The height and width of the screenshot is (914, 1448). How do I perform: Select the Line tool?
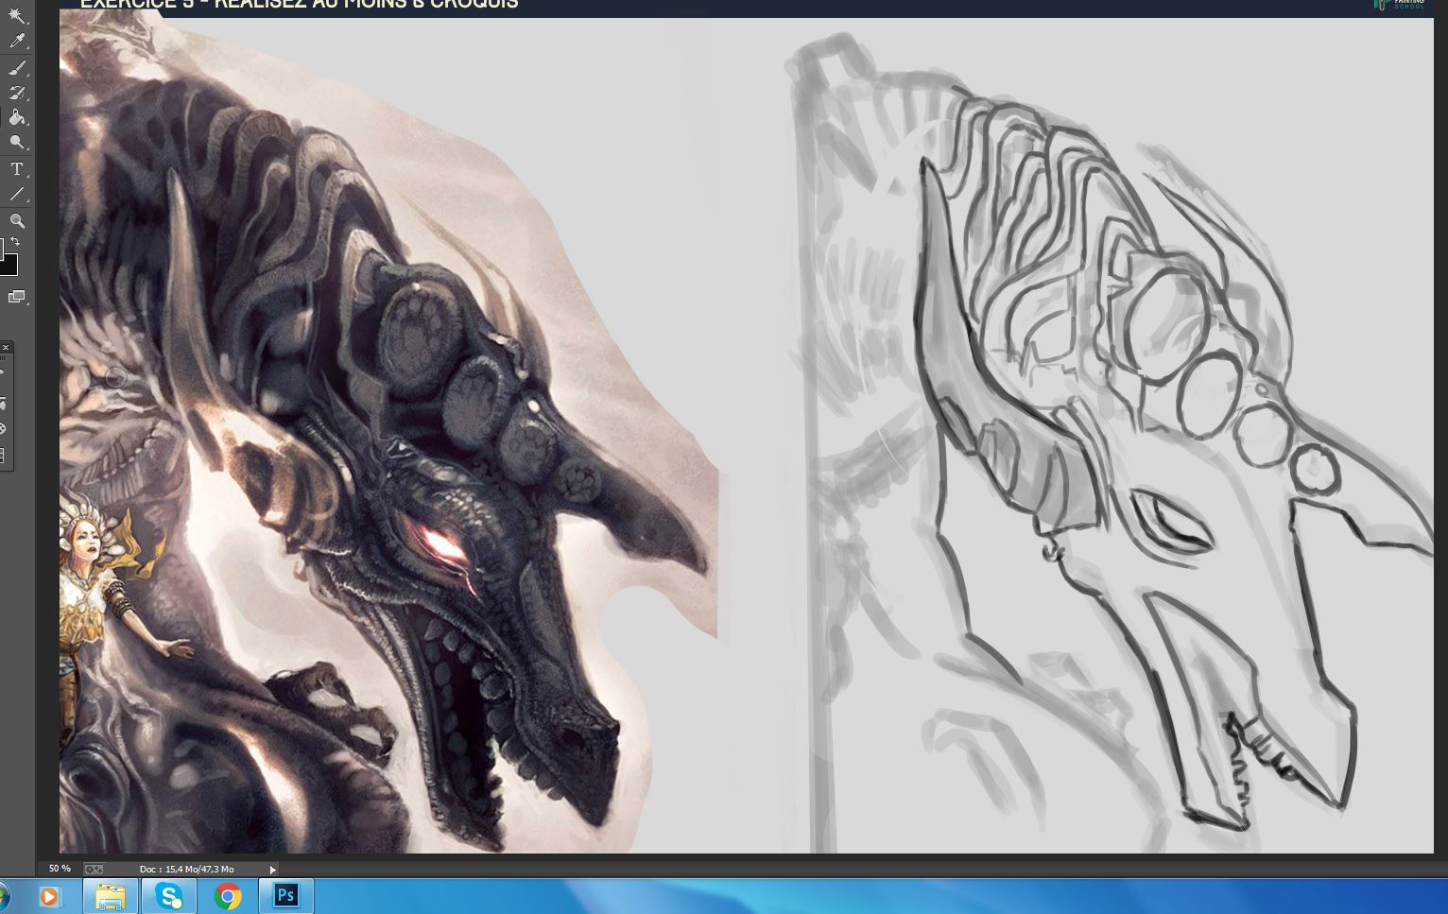pyautogui.click(x=17, y=195)
